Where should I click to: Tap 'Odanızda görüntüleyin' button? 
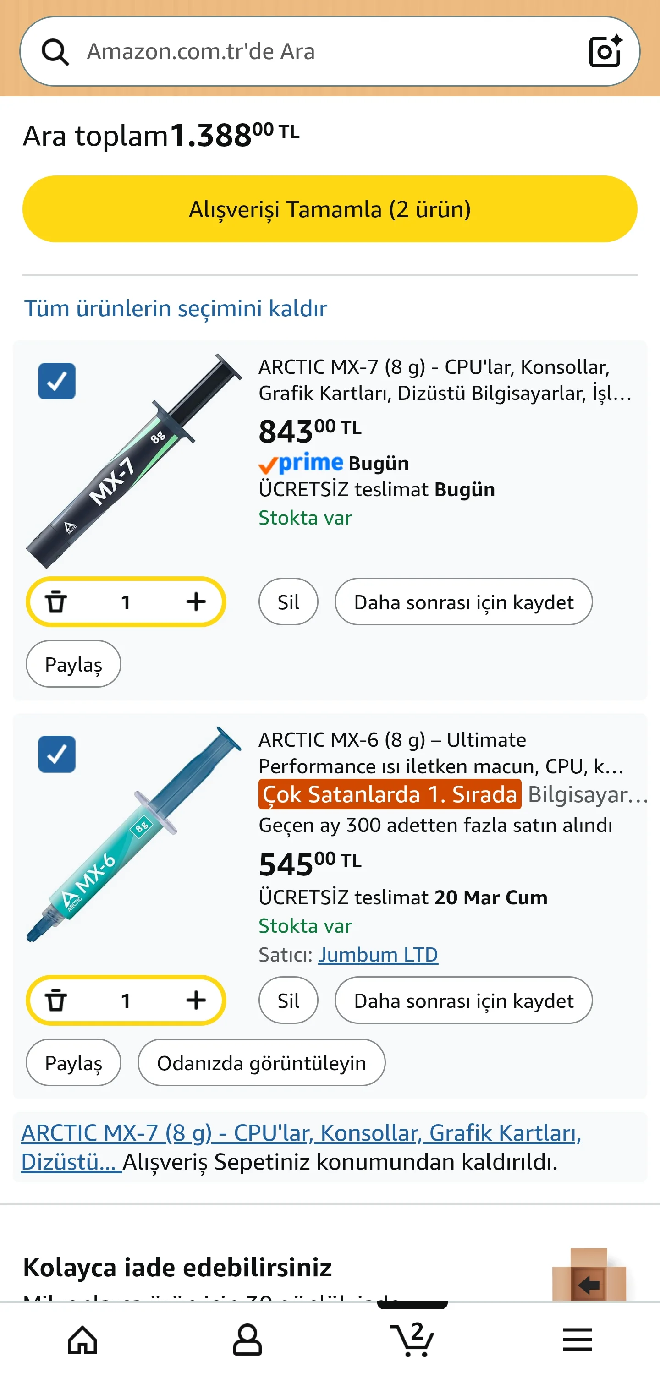pyautogui.click(x=261, y=1063)
